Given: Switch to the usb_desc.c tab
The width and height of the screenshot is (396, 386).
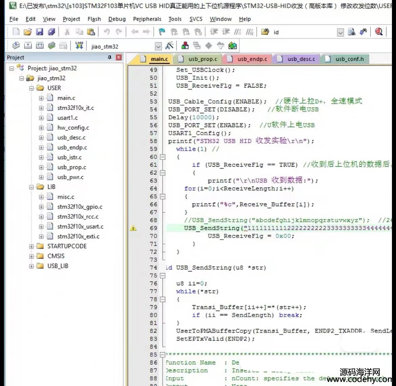Looking at the screenshot, I should click(301, 59).
